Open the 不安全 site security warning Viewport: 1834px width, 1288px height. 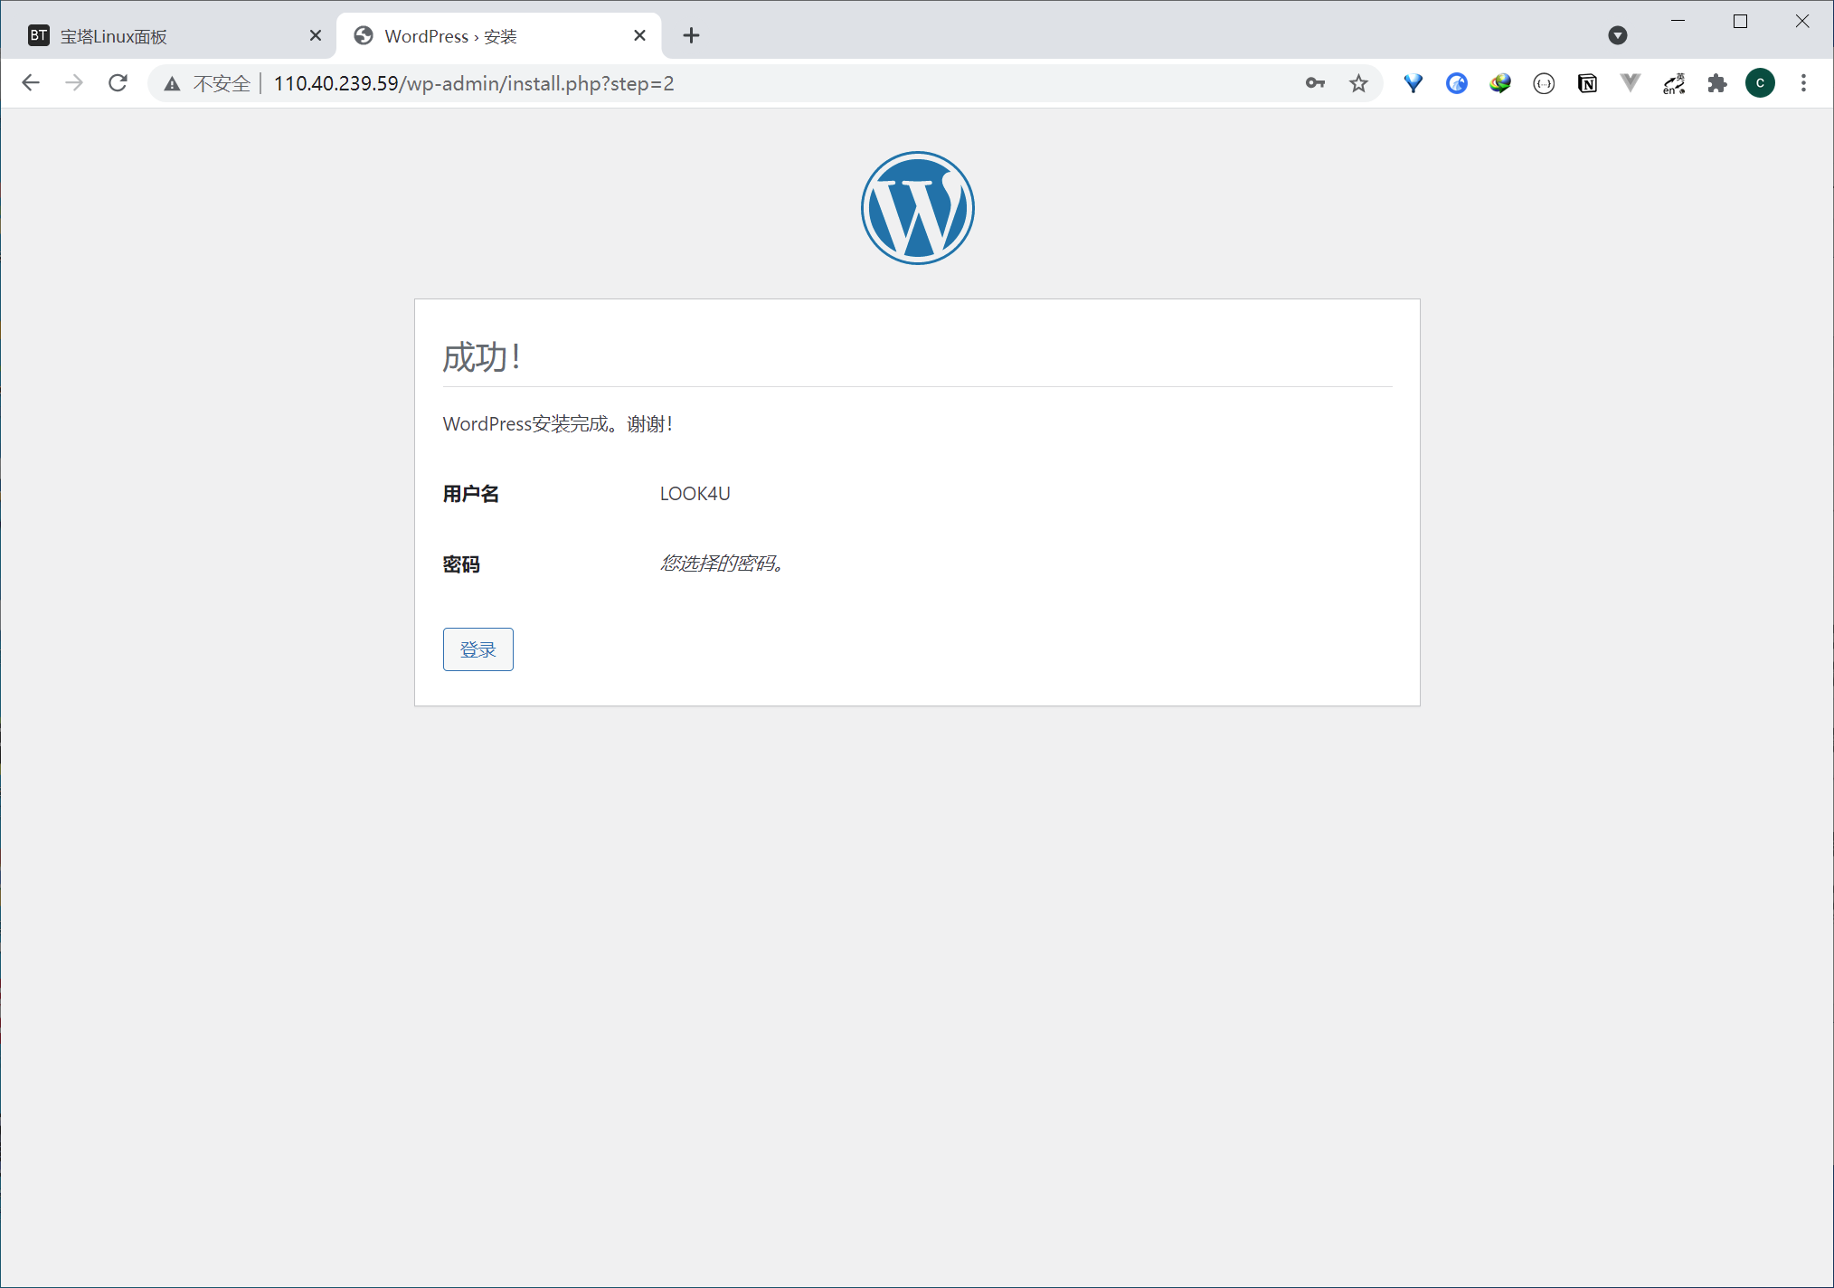[206, 83]
